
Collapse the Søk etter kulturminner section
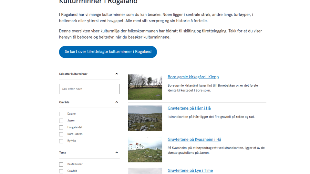(x=117, y=74)
